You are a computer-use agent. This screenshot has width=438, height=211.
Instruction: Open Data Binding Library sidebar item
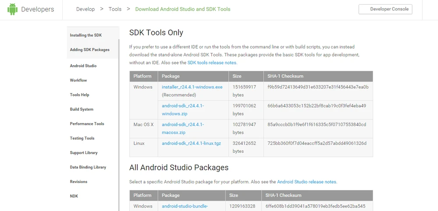coord(88,167)
